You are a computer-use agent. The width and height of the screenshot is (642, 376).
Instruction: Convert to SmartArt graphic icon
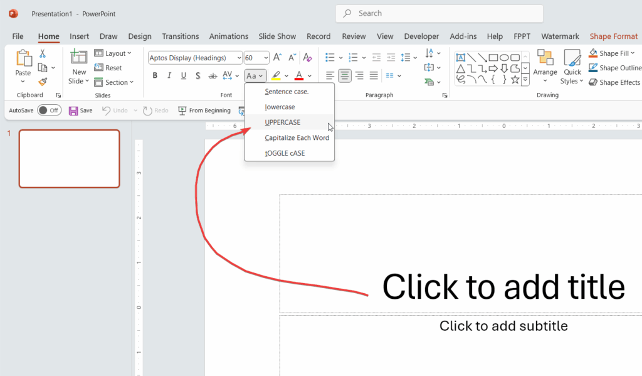(x=433, y=82)
